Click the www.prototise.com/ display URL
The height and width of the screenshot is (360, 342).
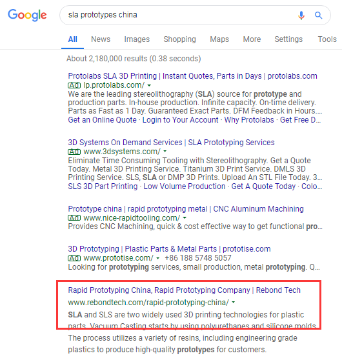tap(118, 258)
